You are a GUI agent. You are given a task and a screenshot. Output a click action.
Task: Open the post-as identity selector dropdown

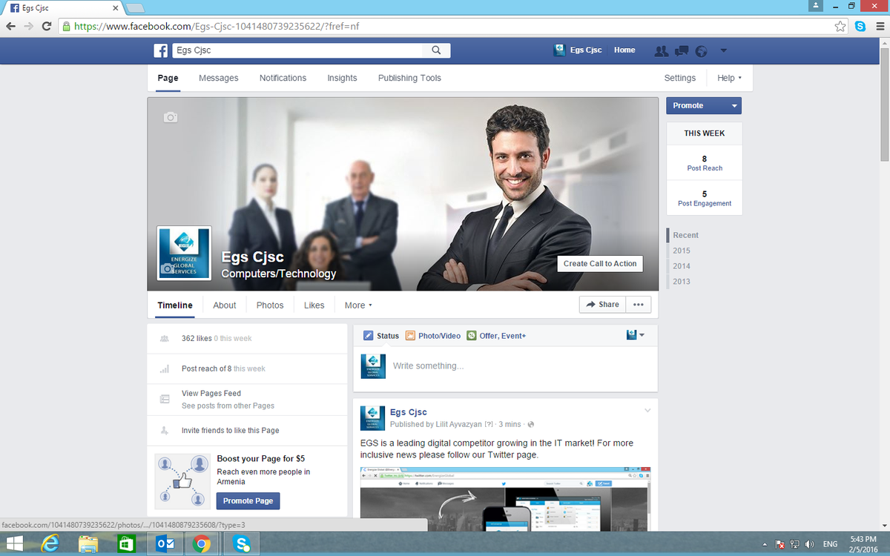(x=636, y=335)
